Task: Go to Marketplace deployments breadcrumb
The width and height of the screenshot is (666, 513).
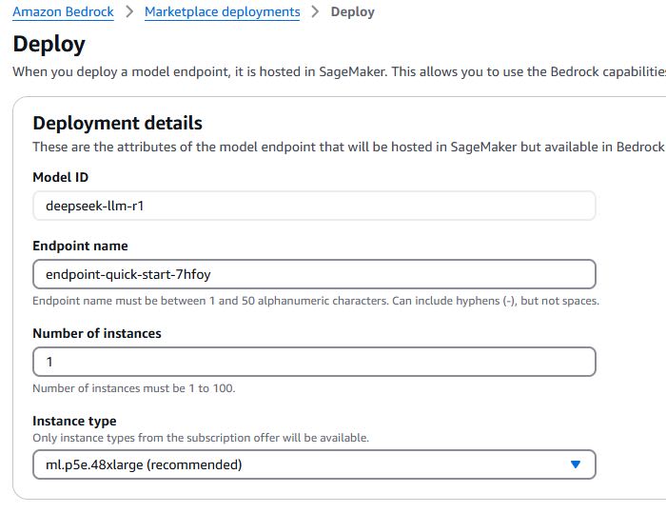Action: (222, 12)
